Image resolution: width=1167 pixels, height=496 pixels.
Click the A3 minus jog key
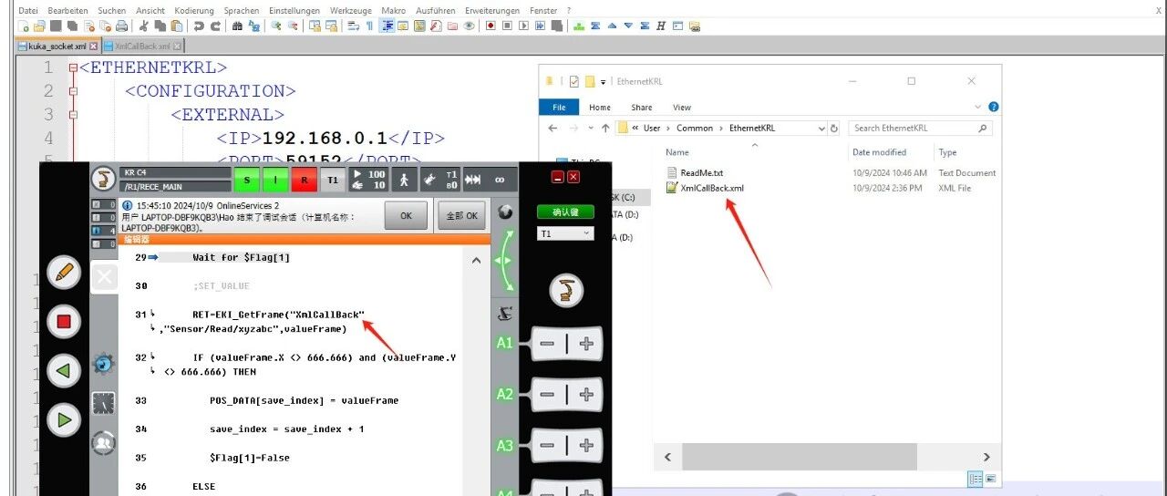547,446
